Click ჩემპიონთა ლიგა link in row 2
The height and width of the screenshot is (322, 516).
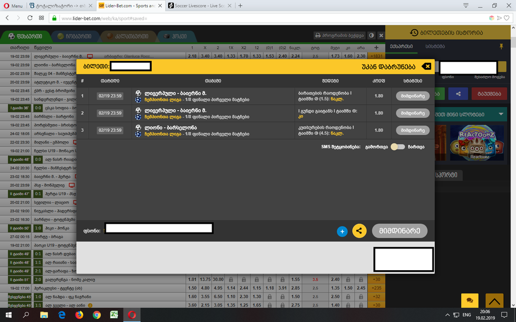[x=163, y=117]
